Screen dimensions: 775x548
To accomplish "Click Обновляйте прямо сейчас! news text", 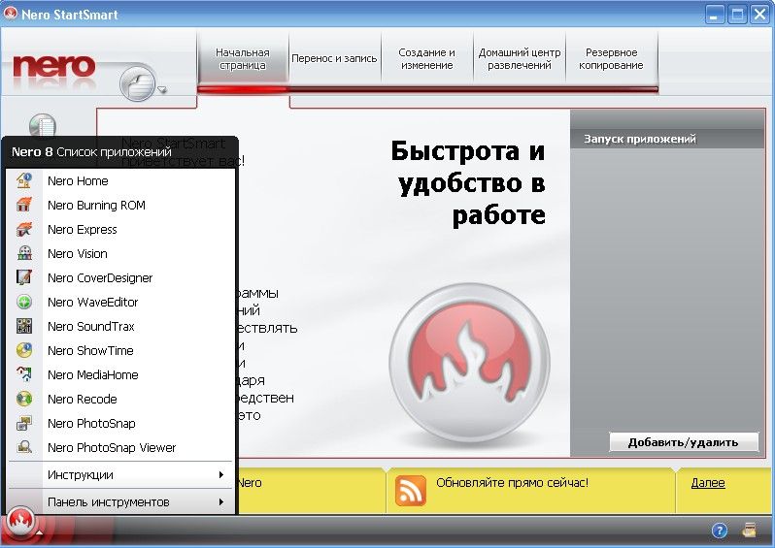I will pos(512,482).
